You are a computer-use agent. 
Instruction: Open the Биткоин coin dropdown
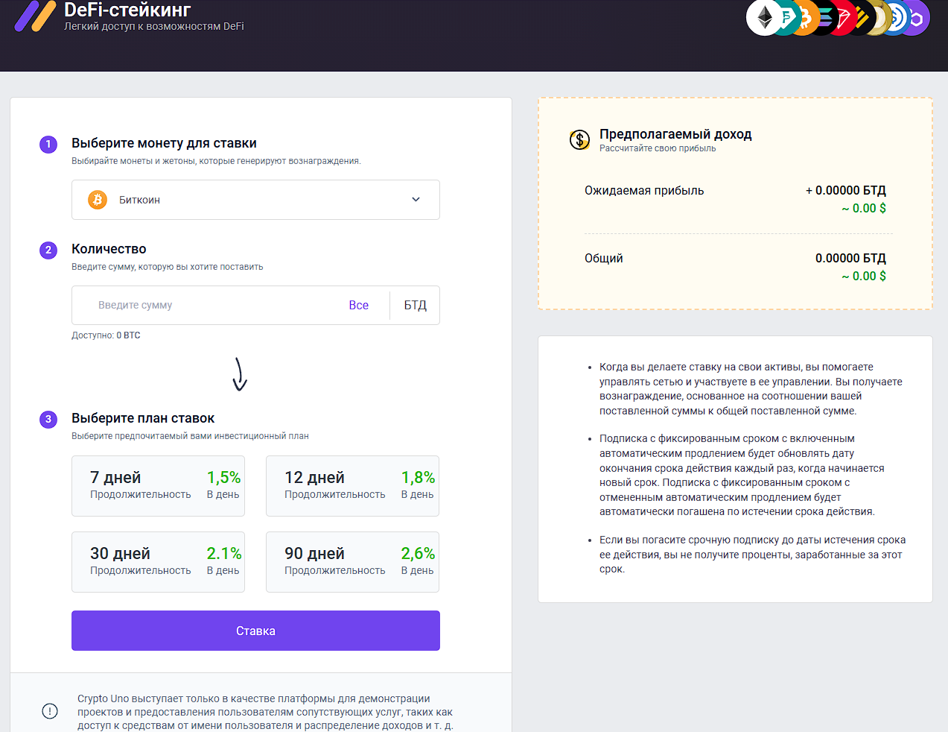click(255, 200)
